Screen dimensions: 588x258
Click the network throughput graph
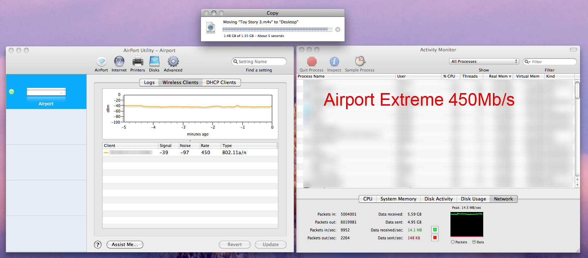(467, 224)
